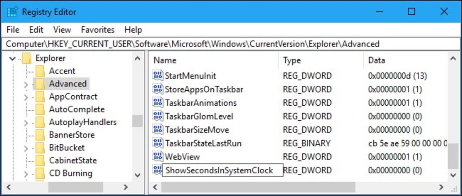Image resolution: width=462 pixels, height=196 pixels.
Task: Click the registry path address bar
Action: click(x=231, y=44)
